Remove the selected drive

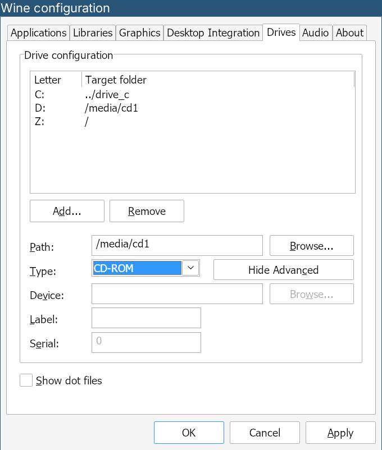(147, 211)
